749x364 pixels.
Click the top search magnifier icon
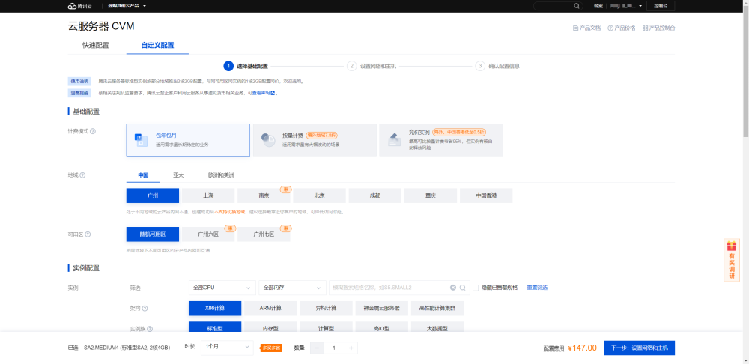577,6
